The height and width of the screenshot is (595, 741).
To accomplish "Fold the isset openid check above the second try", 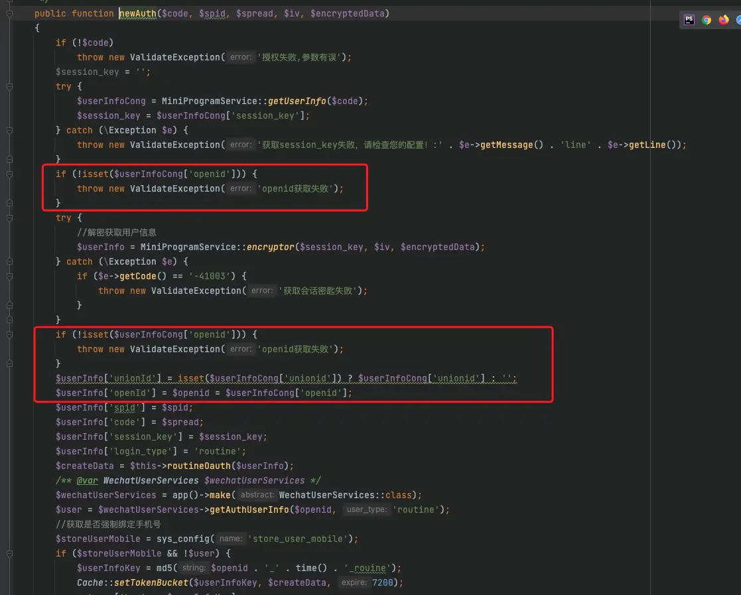I will coord(9,174).
